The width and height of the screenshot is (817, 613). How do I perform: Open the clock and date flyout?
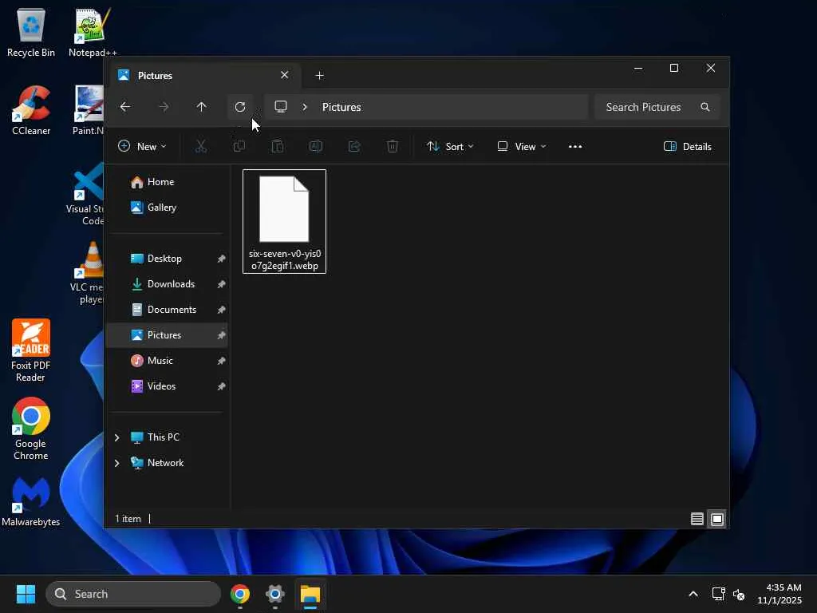(x=780, y=594)
